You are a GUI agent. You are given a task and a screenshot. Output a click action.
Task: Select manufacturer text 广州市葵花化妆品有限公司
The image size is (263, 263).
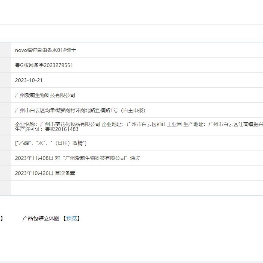pyautogui.click(x=70, y=124)
